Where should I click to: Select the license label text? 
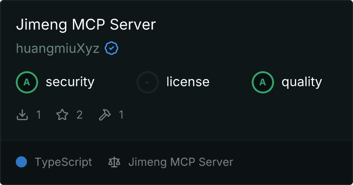(188, 81)
